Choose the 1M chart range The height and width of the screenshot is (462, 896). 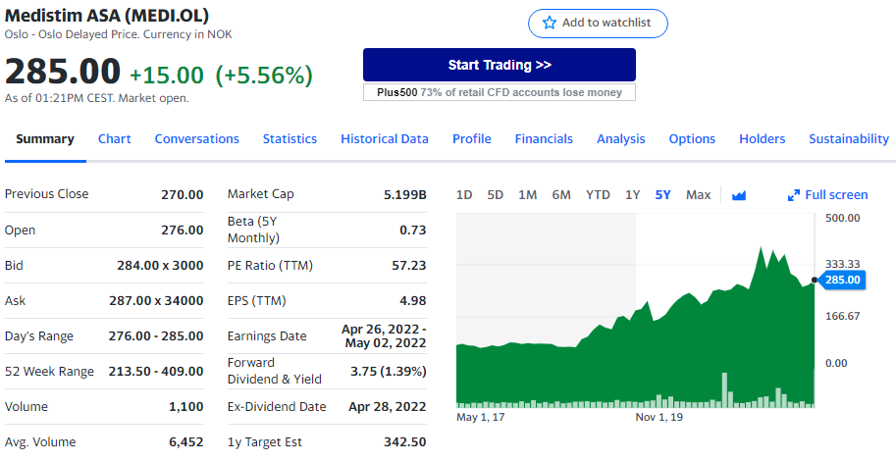click(527, 195)
